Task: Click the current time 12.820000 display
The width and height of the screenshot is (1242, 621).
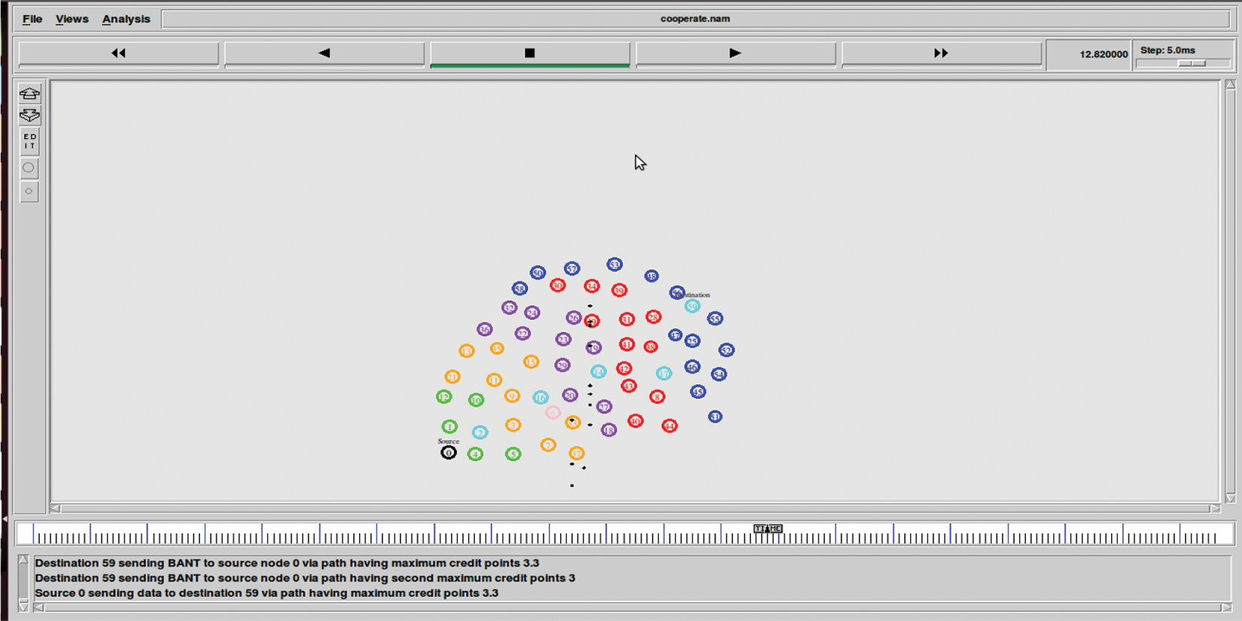Action: [x=1103, y=54]
